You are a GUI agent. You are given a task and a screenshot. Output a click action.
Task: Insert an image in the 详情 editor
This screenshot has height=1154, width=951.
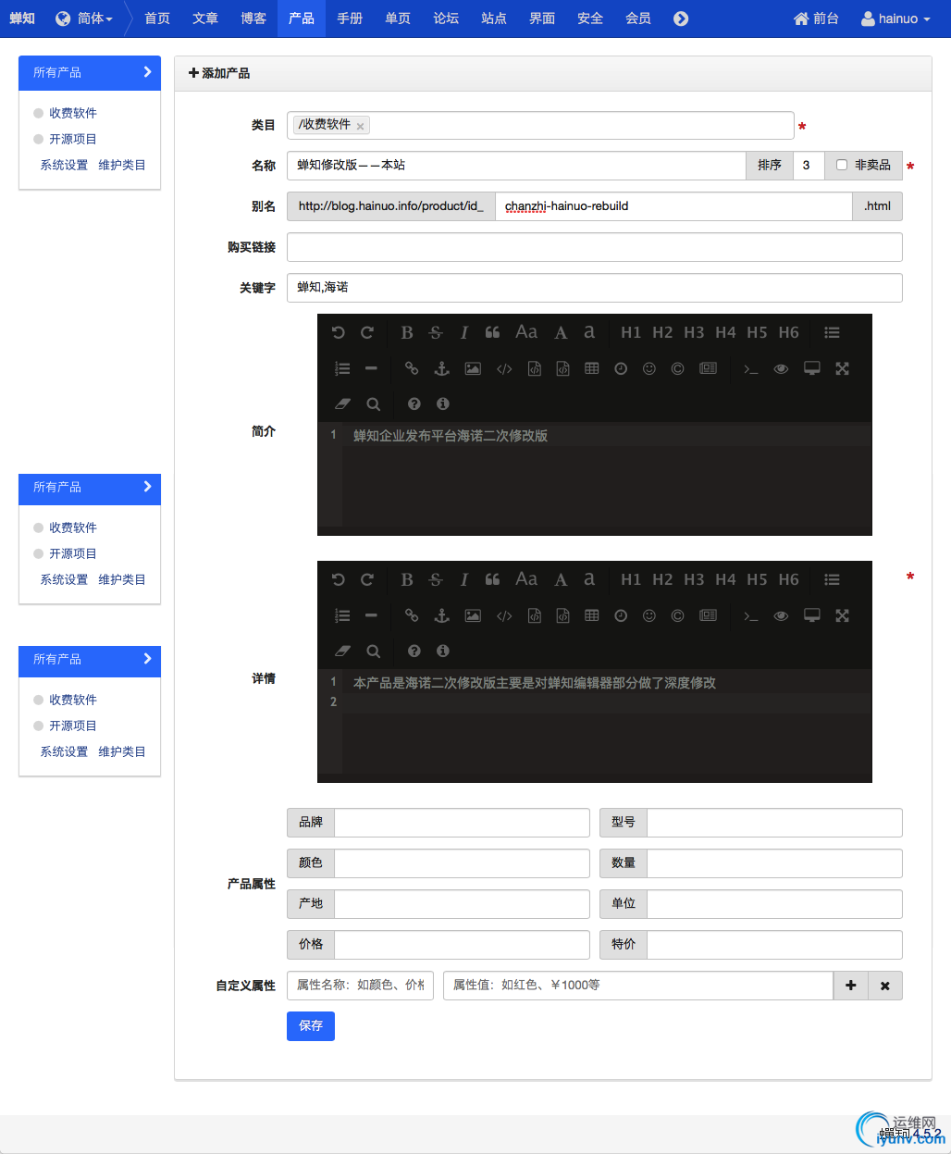[x=473, y=615]
